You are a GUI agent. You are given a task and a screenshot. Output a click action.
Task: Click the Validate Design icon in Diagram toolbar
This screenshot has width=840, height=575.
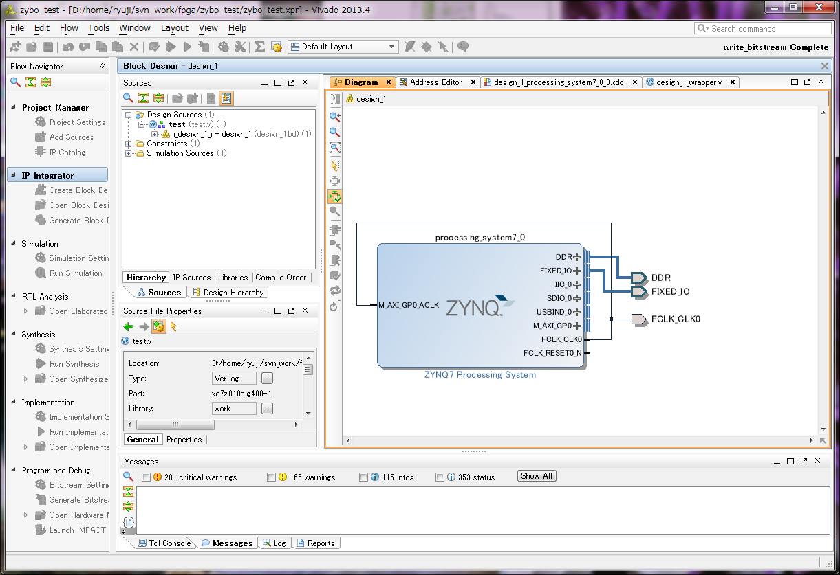tap(335, 275)
